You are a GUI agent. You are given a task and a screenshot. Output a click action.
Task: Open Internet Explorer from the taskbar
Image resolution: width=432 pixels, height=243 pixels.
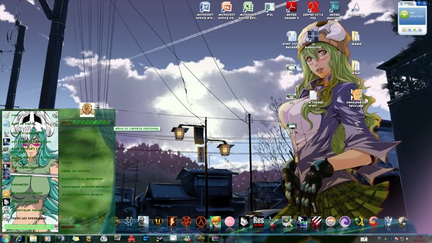tap(19, 239)
